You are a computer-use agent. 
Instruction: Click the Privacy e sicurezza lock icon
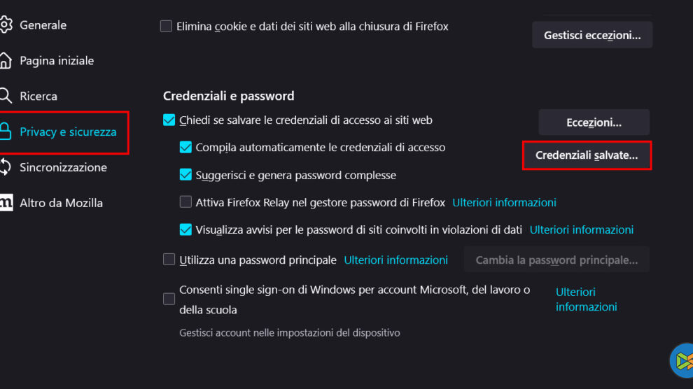pyautogui.click(x=6, y=132)
